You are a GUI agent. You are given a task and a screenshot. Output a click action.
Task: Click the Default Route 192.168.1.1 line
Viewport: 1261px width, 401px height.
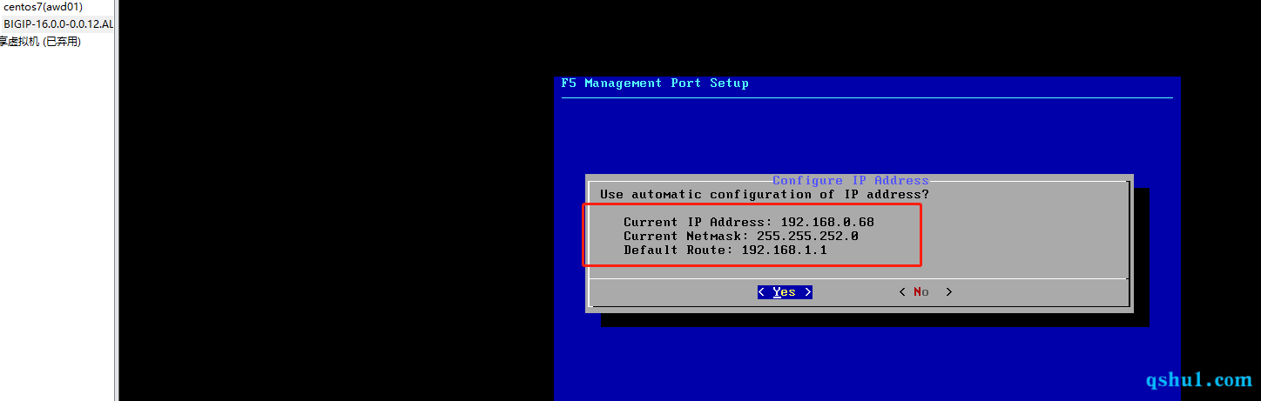tap(725, 251)
